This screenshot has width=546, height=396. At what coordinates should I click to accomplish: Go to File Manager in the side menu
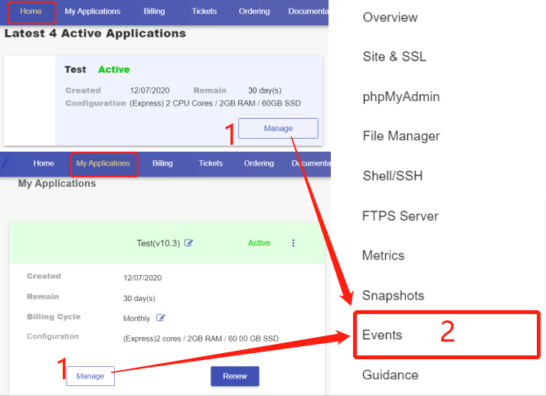pyautogui.click(x=401, y=136)
